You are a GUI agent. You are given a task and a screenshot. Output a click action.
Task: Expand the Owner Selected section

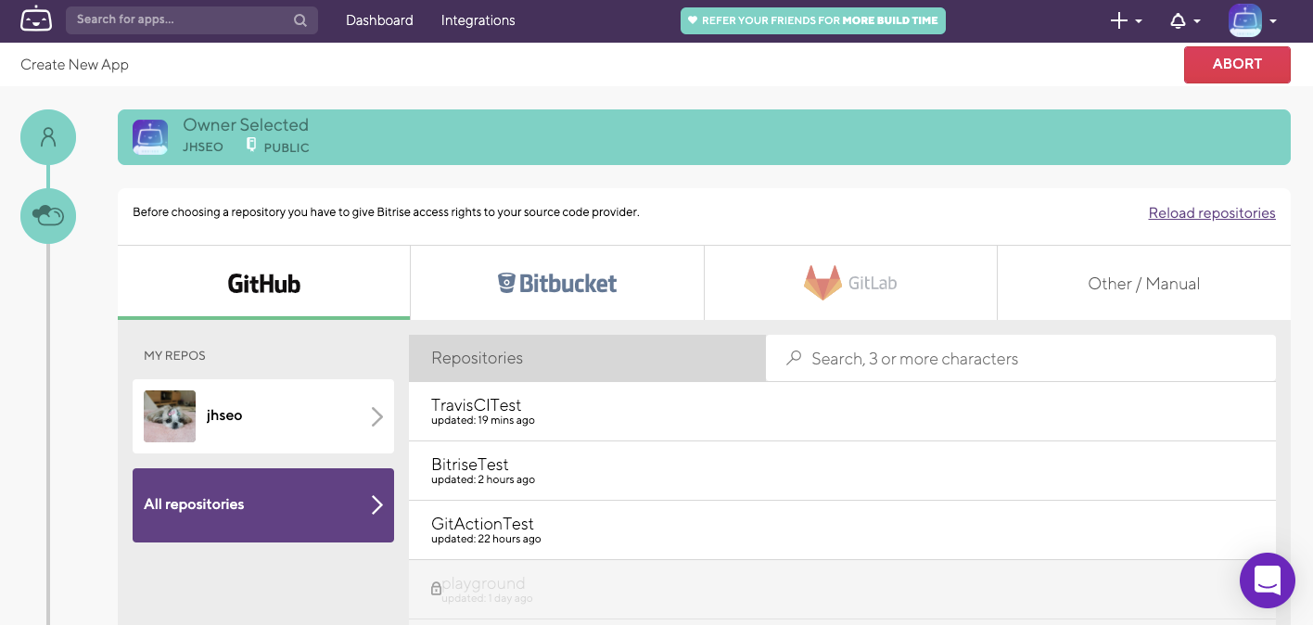(704, 137)
